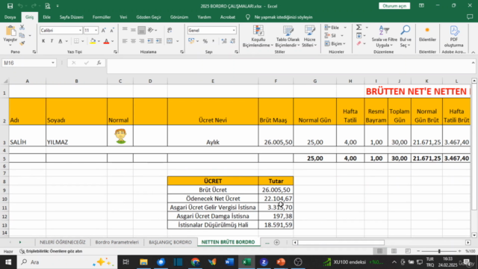Delete cells with Sil button
Screen dimensions: 478x269
[330, 35]
